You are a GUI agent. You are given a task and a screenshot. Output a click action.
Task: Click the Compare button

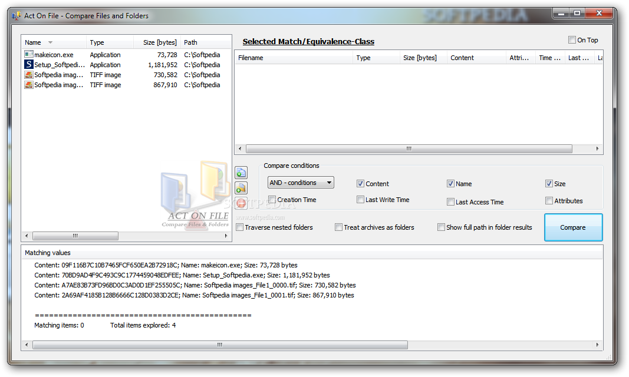(573, 227)
